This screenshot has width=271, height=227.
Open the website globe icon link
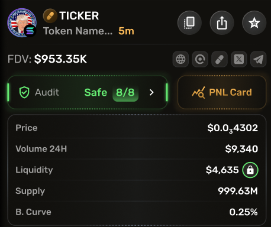[x=180, y=59]
